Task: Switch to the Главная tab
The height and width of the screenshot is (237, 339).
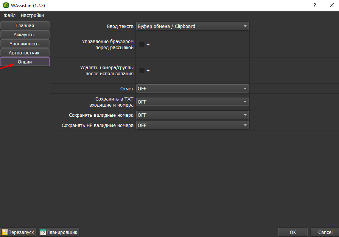Action: [25, 25]
